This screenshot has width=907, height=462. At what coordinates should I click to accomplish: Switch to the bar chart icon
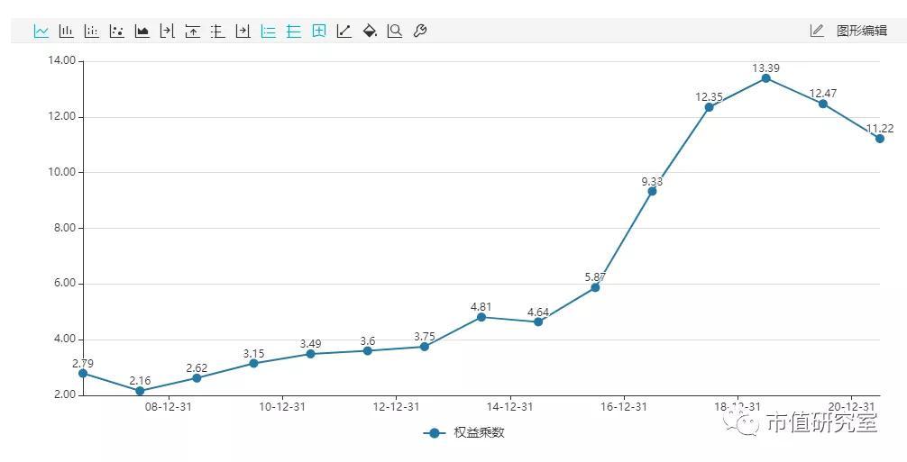(67, 32)
